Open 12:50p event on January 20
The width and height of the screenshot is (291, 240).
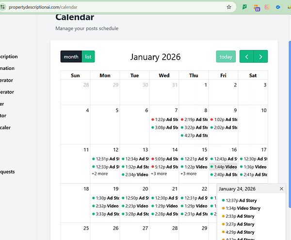click(135, 198)
